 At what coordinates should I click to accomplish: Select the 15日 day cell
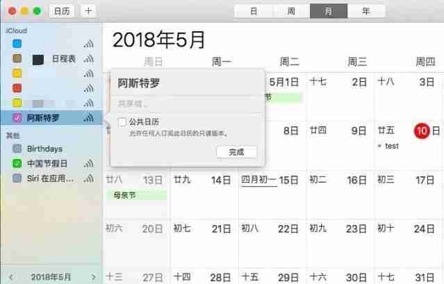point(272,194)
